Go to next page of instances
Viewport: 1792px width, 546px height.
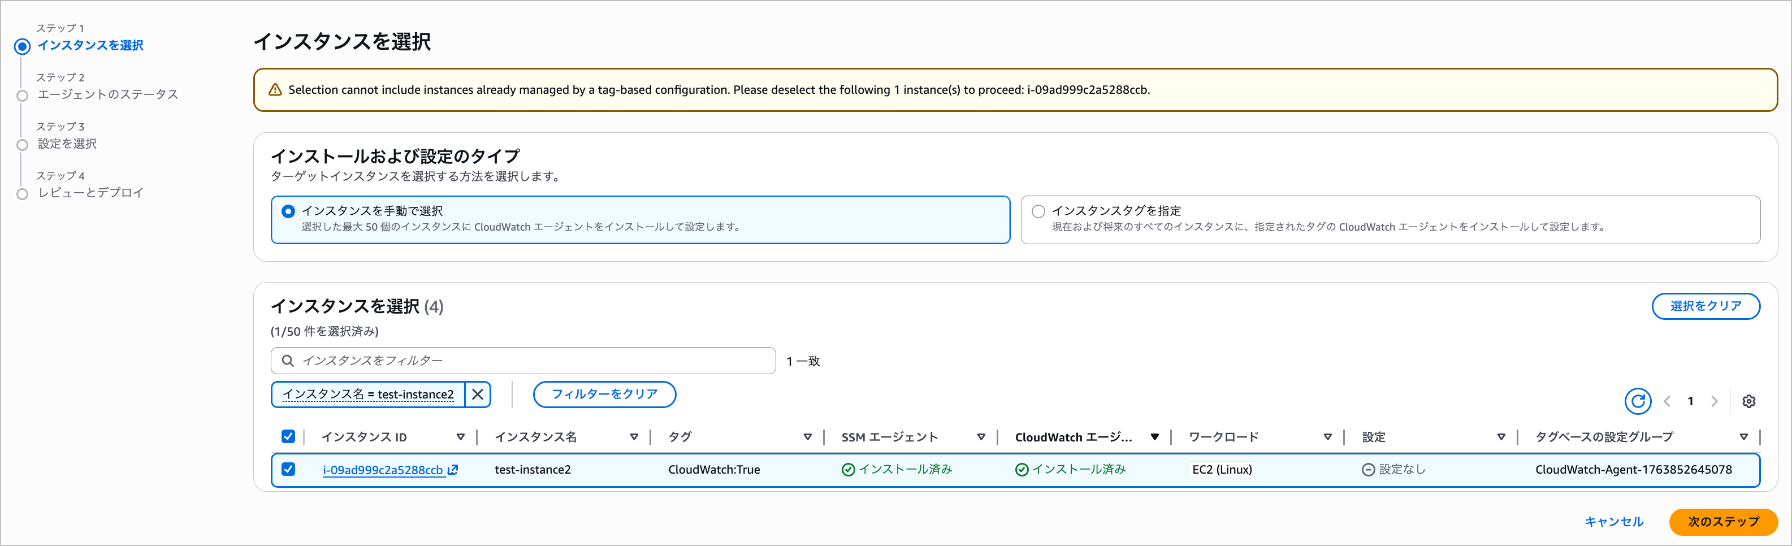click(1714, 401)
